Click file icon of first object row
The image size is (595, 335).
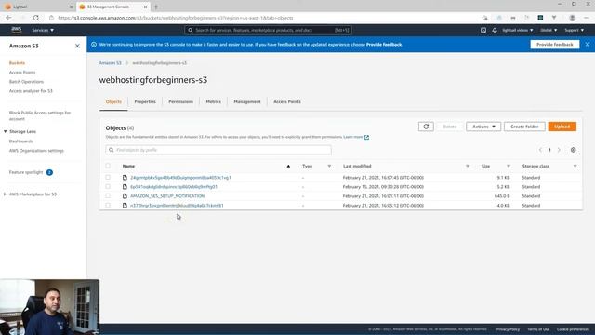[125, 178]
